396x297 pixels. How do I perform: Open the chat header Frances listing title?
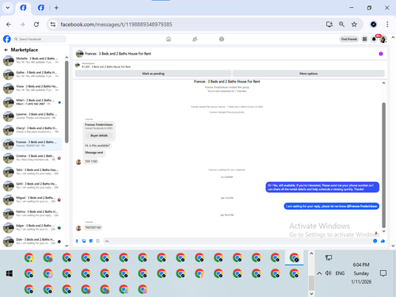click(118, 54)
